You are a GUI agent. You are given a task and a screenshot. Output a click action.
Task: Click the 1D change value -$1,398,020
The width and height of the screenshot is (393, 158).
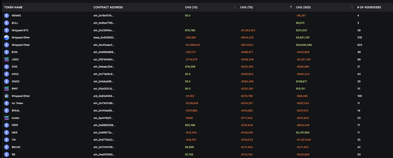[x=192, y=45]
